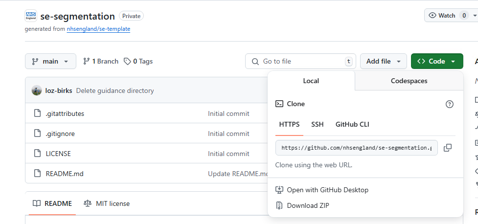View the 1 Branch list
The width and height of the screenshot is (478, 224).
tap(101, 61)
